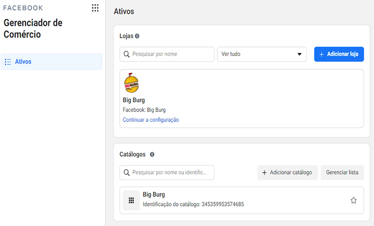Open the Ver tudo dropdown
Image resolution: width=374 pixels, height=226 pixels.
[262, 54]
